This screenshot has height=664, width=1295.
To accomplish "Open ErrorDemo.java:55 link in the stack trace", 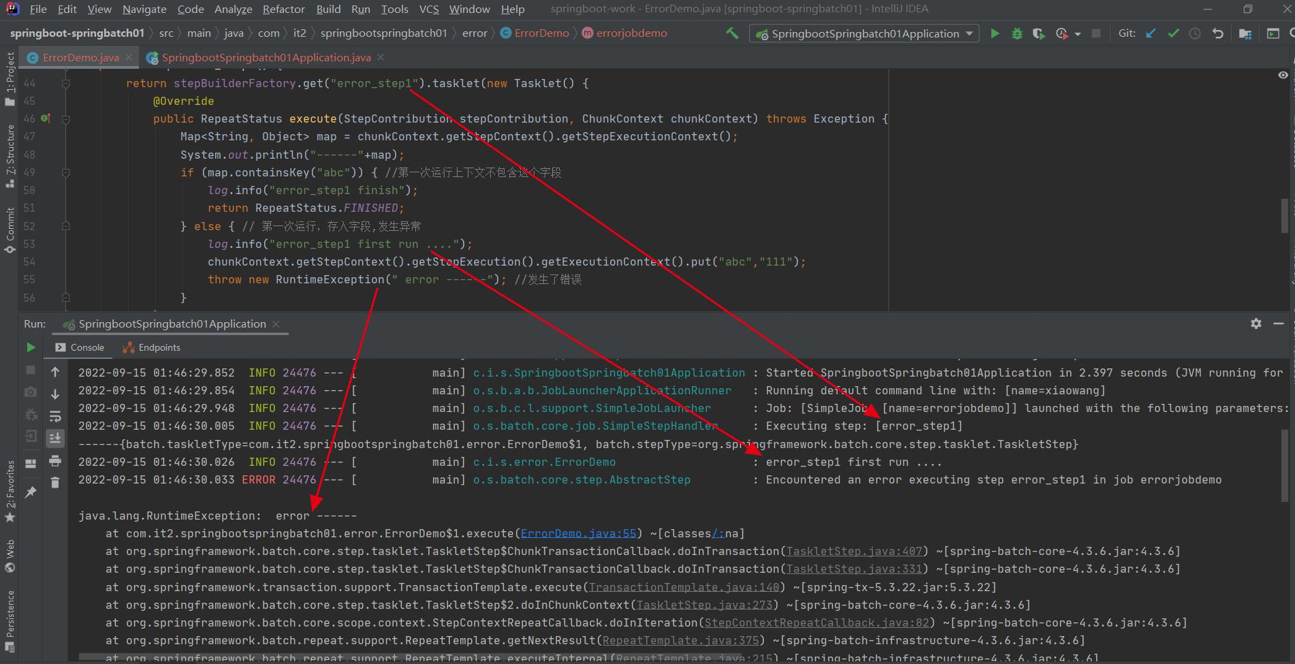I will pyautogui.click(x=578, y=533).
